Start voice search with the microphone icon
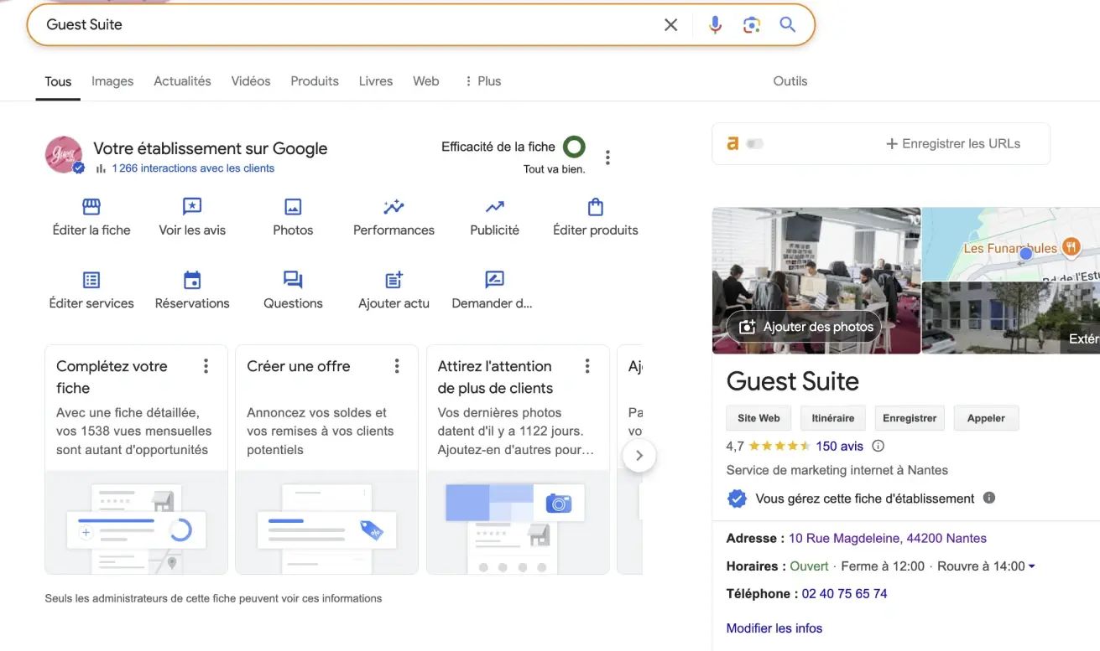Image resolution: width=1100 pixels, height=651 pixels. pos(715,25)
